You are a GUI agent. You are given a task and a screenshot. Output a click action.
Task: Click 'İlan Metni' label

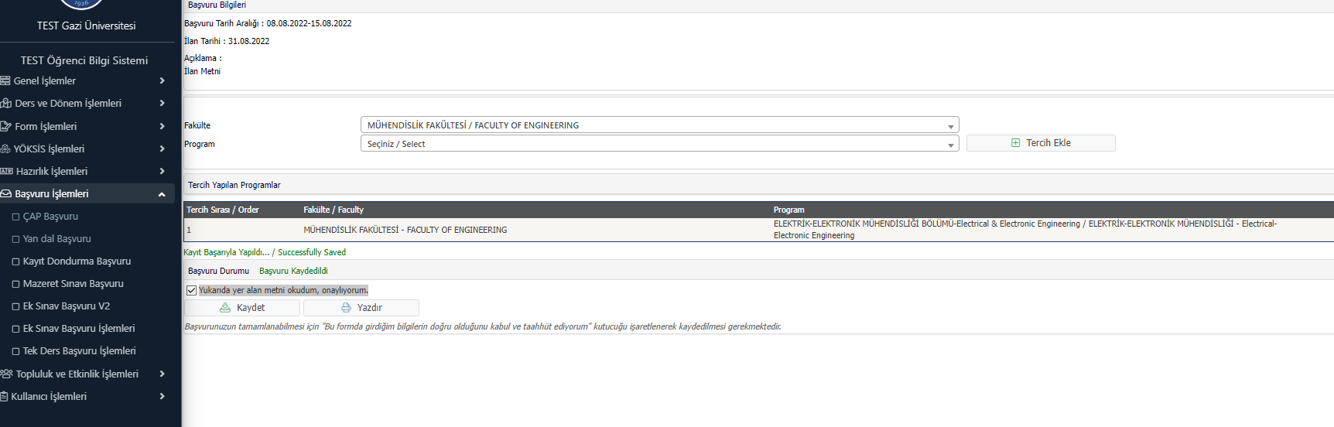point(202,71)
